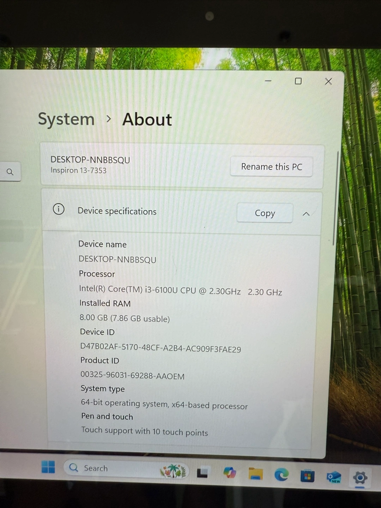This screenshot has height=508, width=381.
Task: Open File Explorer from the taskbar
Action: tap(255, 474)
